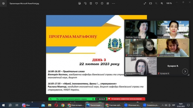Open the edit image icon in Photos toolbar

[x=80, y=3]
